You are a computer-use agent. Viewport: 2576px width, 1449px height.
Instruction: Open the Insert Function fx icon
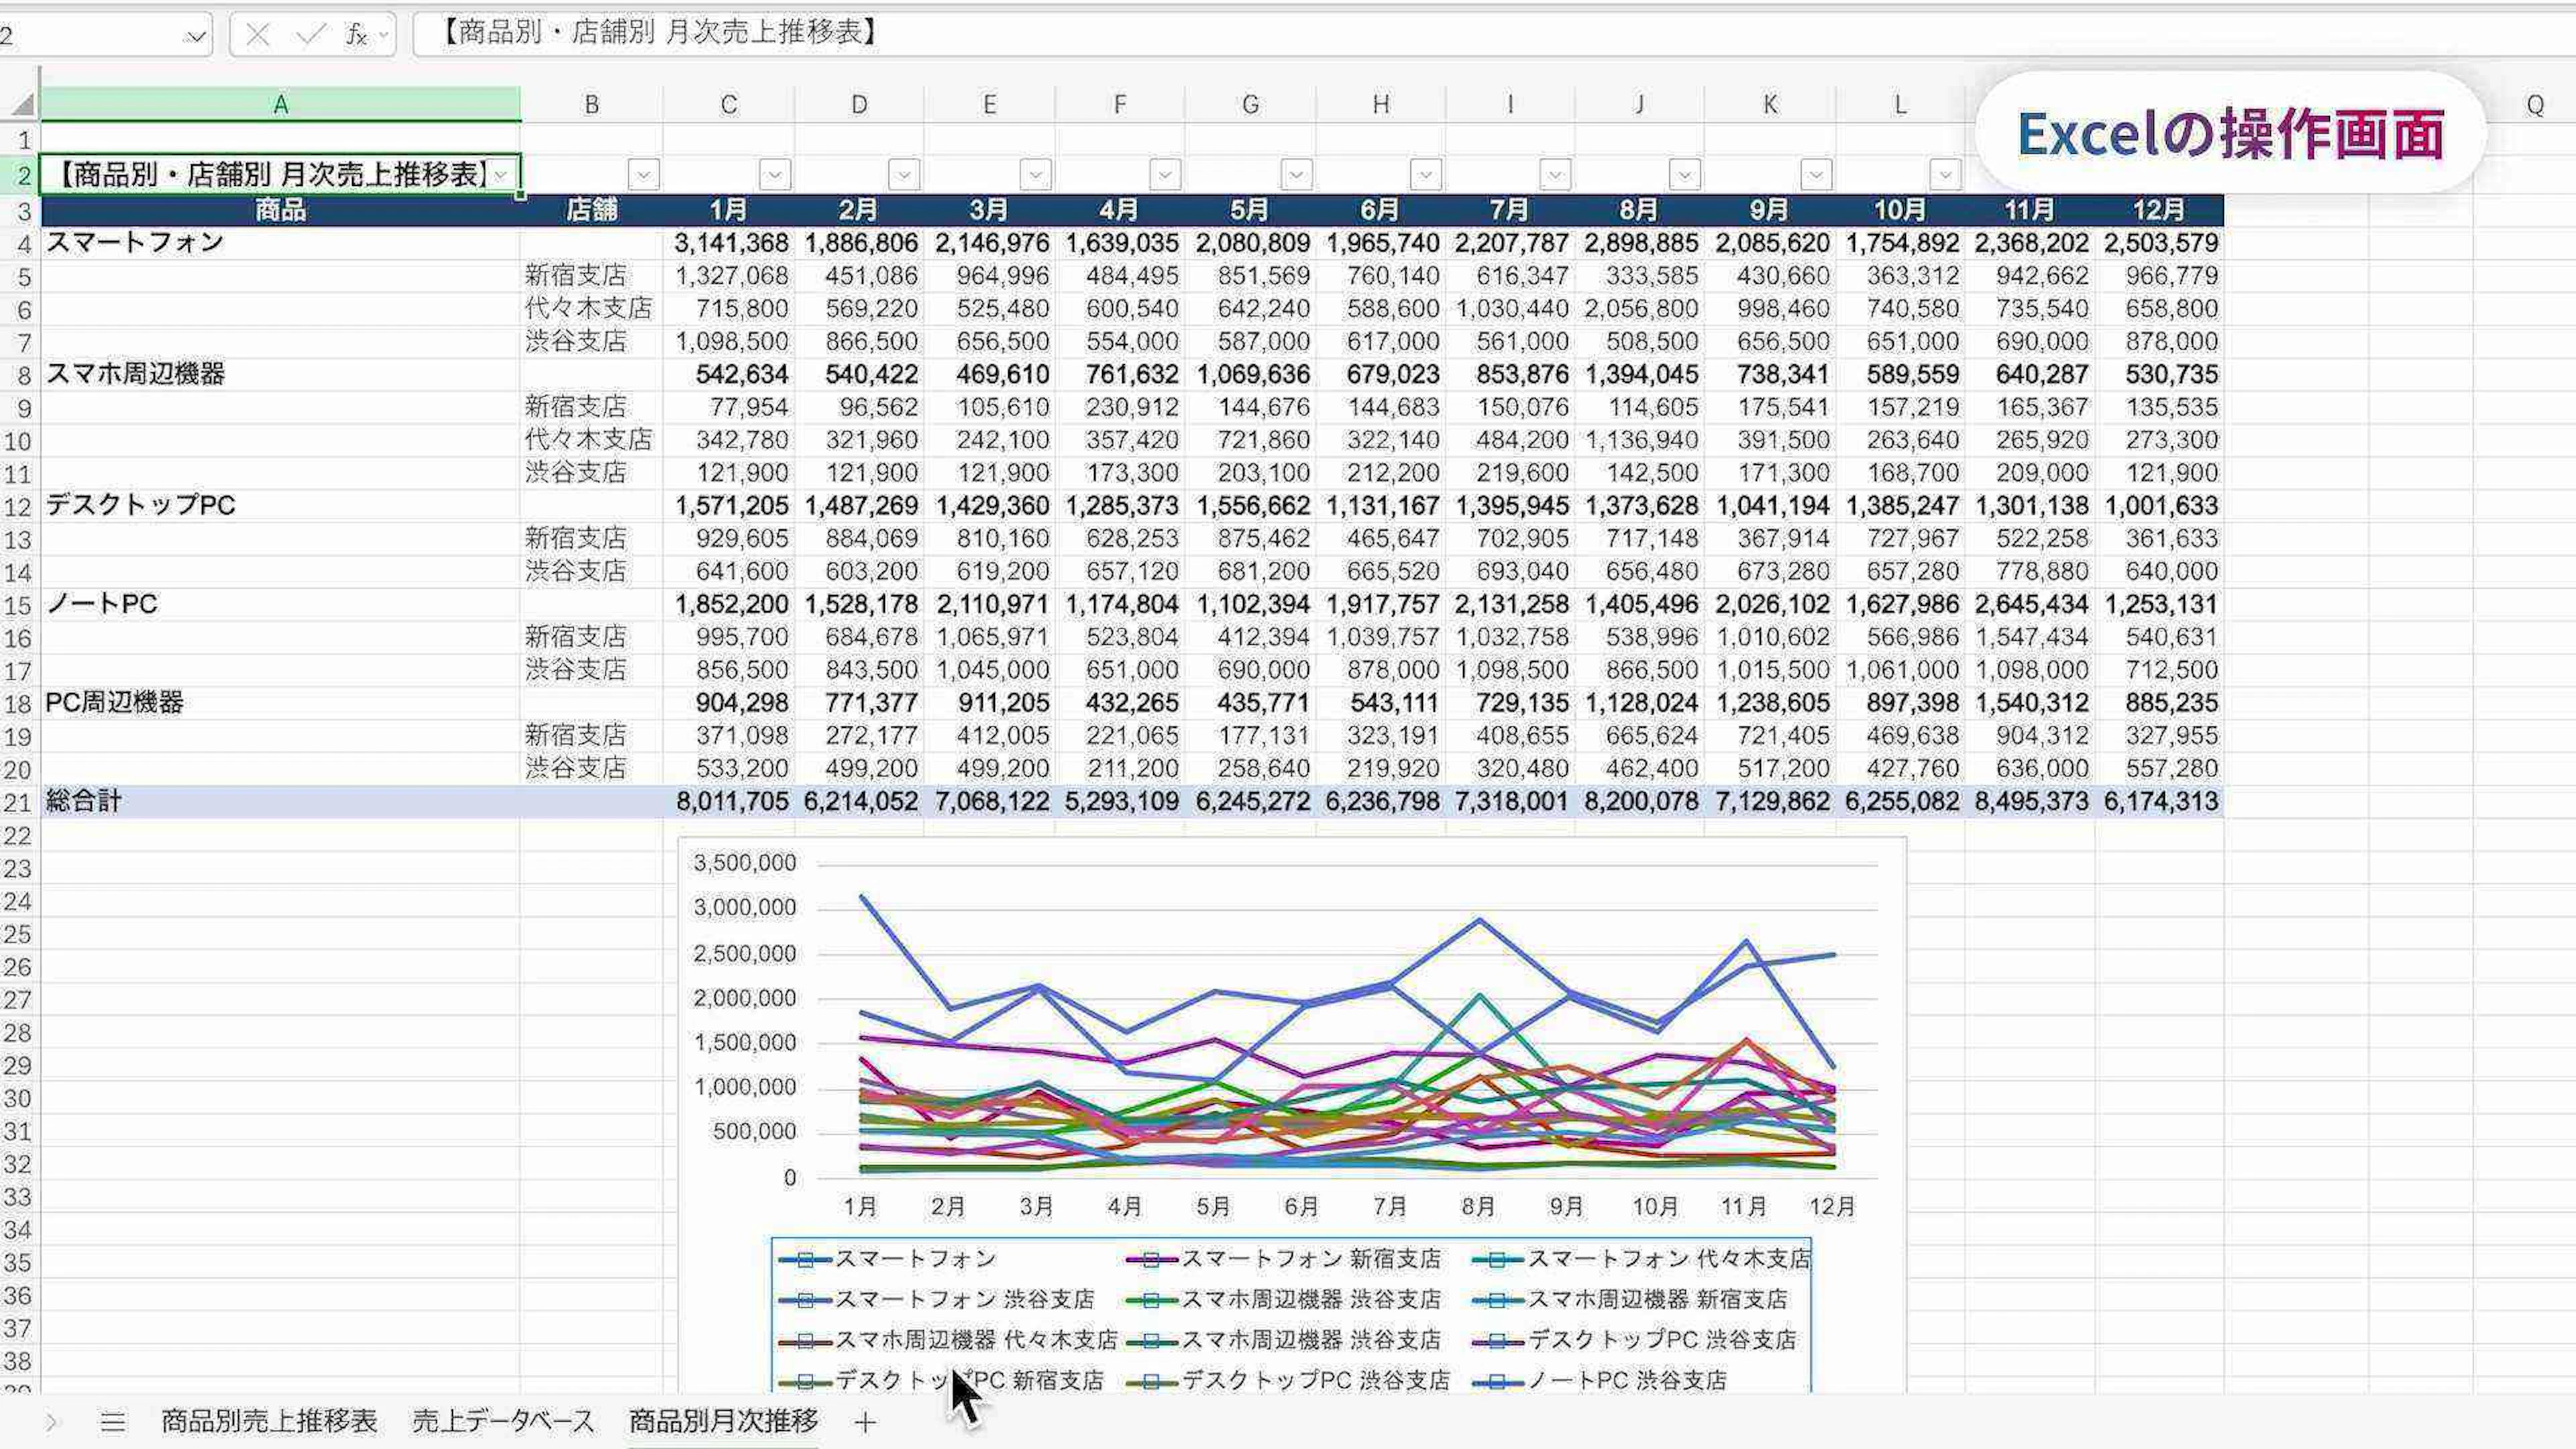[356, 35]
